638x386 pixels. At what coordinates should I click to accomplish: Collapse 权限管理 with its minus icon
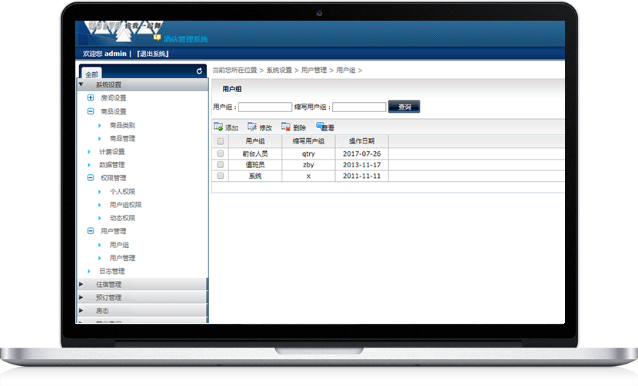[x=91, y=178]
